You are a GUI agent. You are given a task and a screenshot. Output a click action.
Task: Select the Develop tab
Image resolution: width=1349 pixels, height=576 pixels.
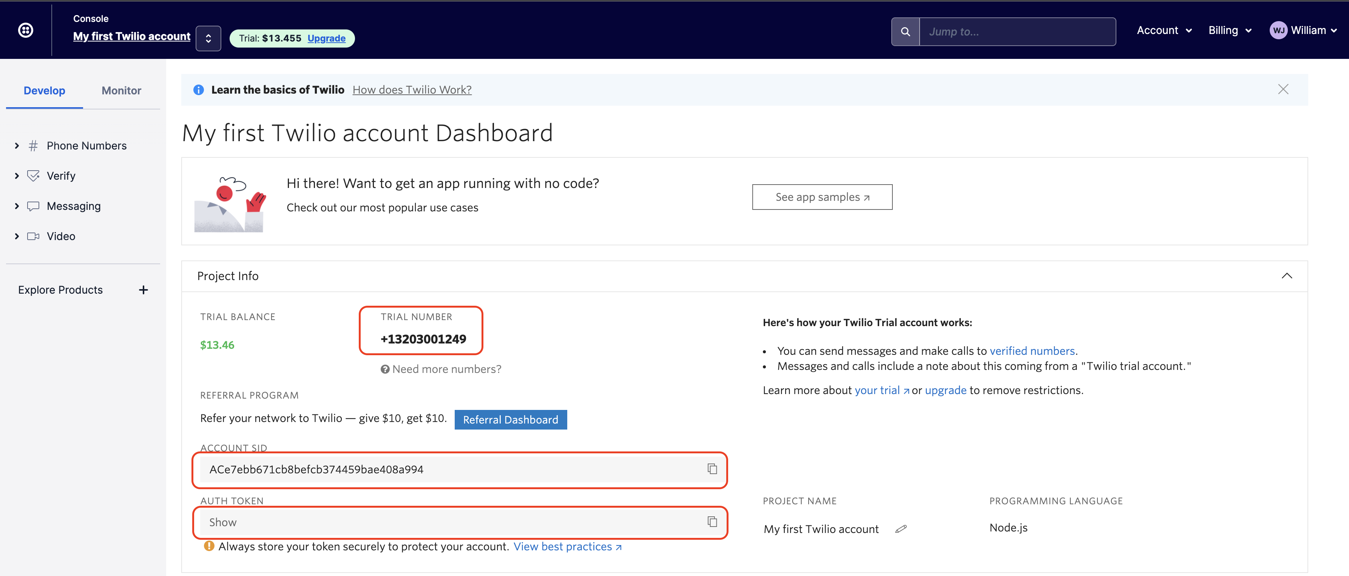44,91
